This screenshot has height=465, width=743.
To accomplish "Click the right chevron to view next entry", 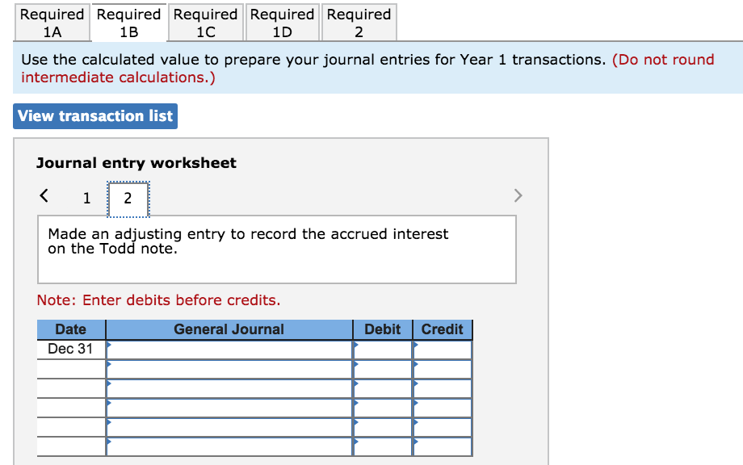I will pos(518,195).
